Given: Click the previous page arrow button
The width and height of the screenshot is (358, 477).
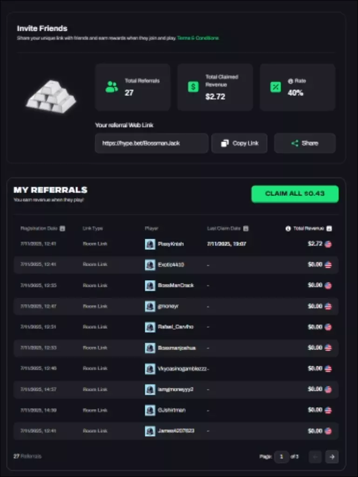Looking at the screenshot, I should coord(315,457).
